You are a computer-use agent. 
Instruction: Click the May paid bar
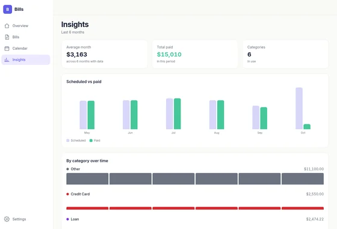pos(91,115)
